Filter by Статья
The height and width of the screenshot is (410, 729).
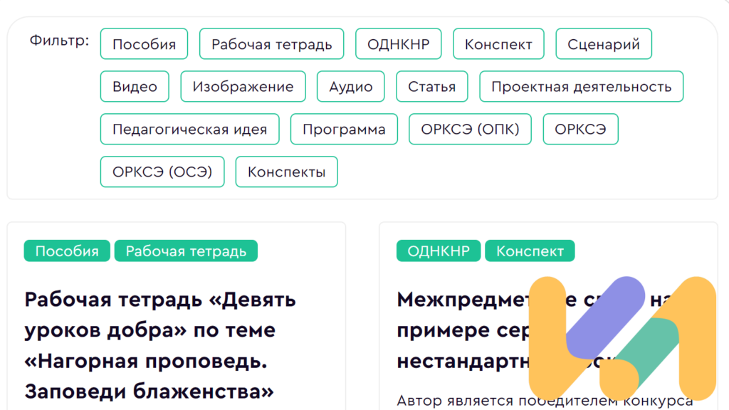tap(432, 86)
